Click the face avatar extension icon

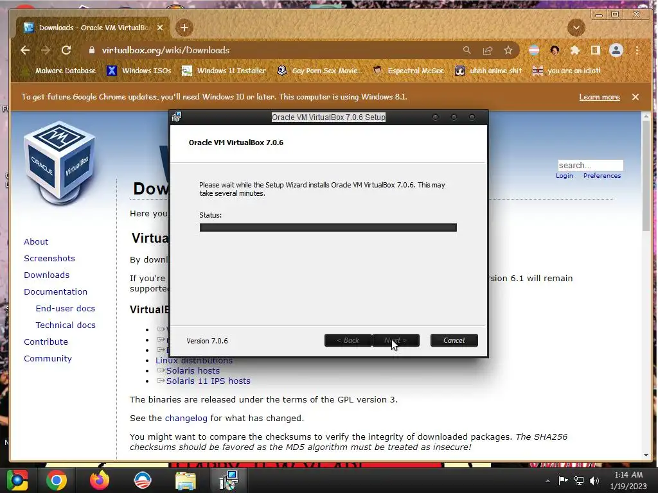pyautogui.click(x=555, y=50)
